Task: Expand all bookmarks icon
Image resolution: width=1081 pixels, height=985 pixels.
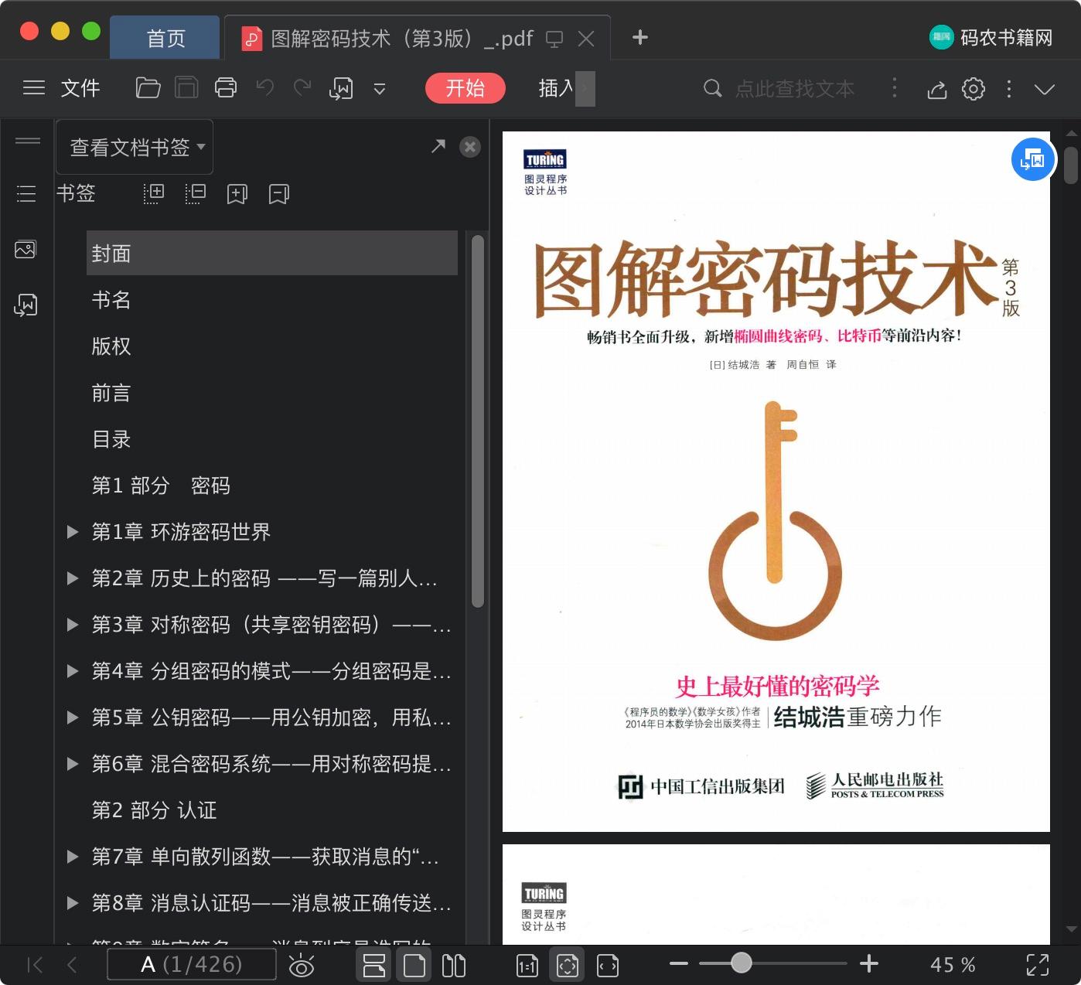Action: pos(155,193)
